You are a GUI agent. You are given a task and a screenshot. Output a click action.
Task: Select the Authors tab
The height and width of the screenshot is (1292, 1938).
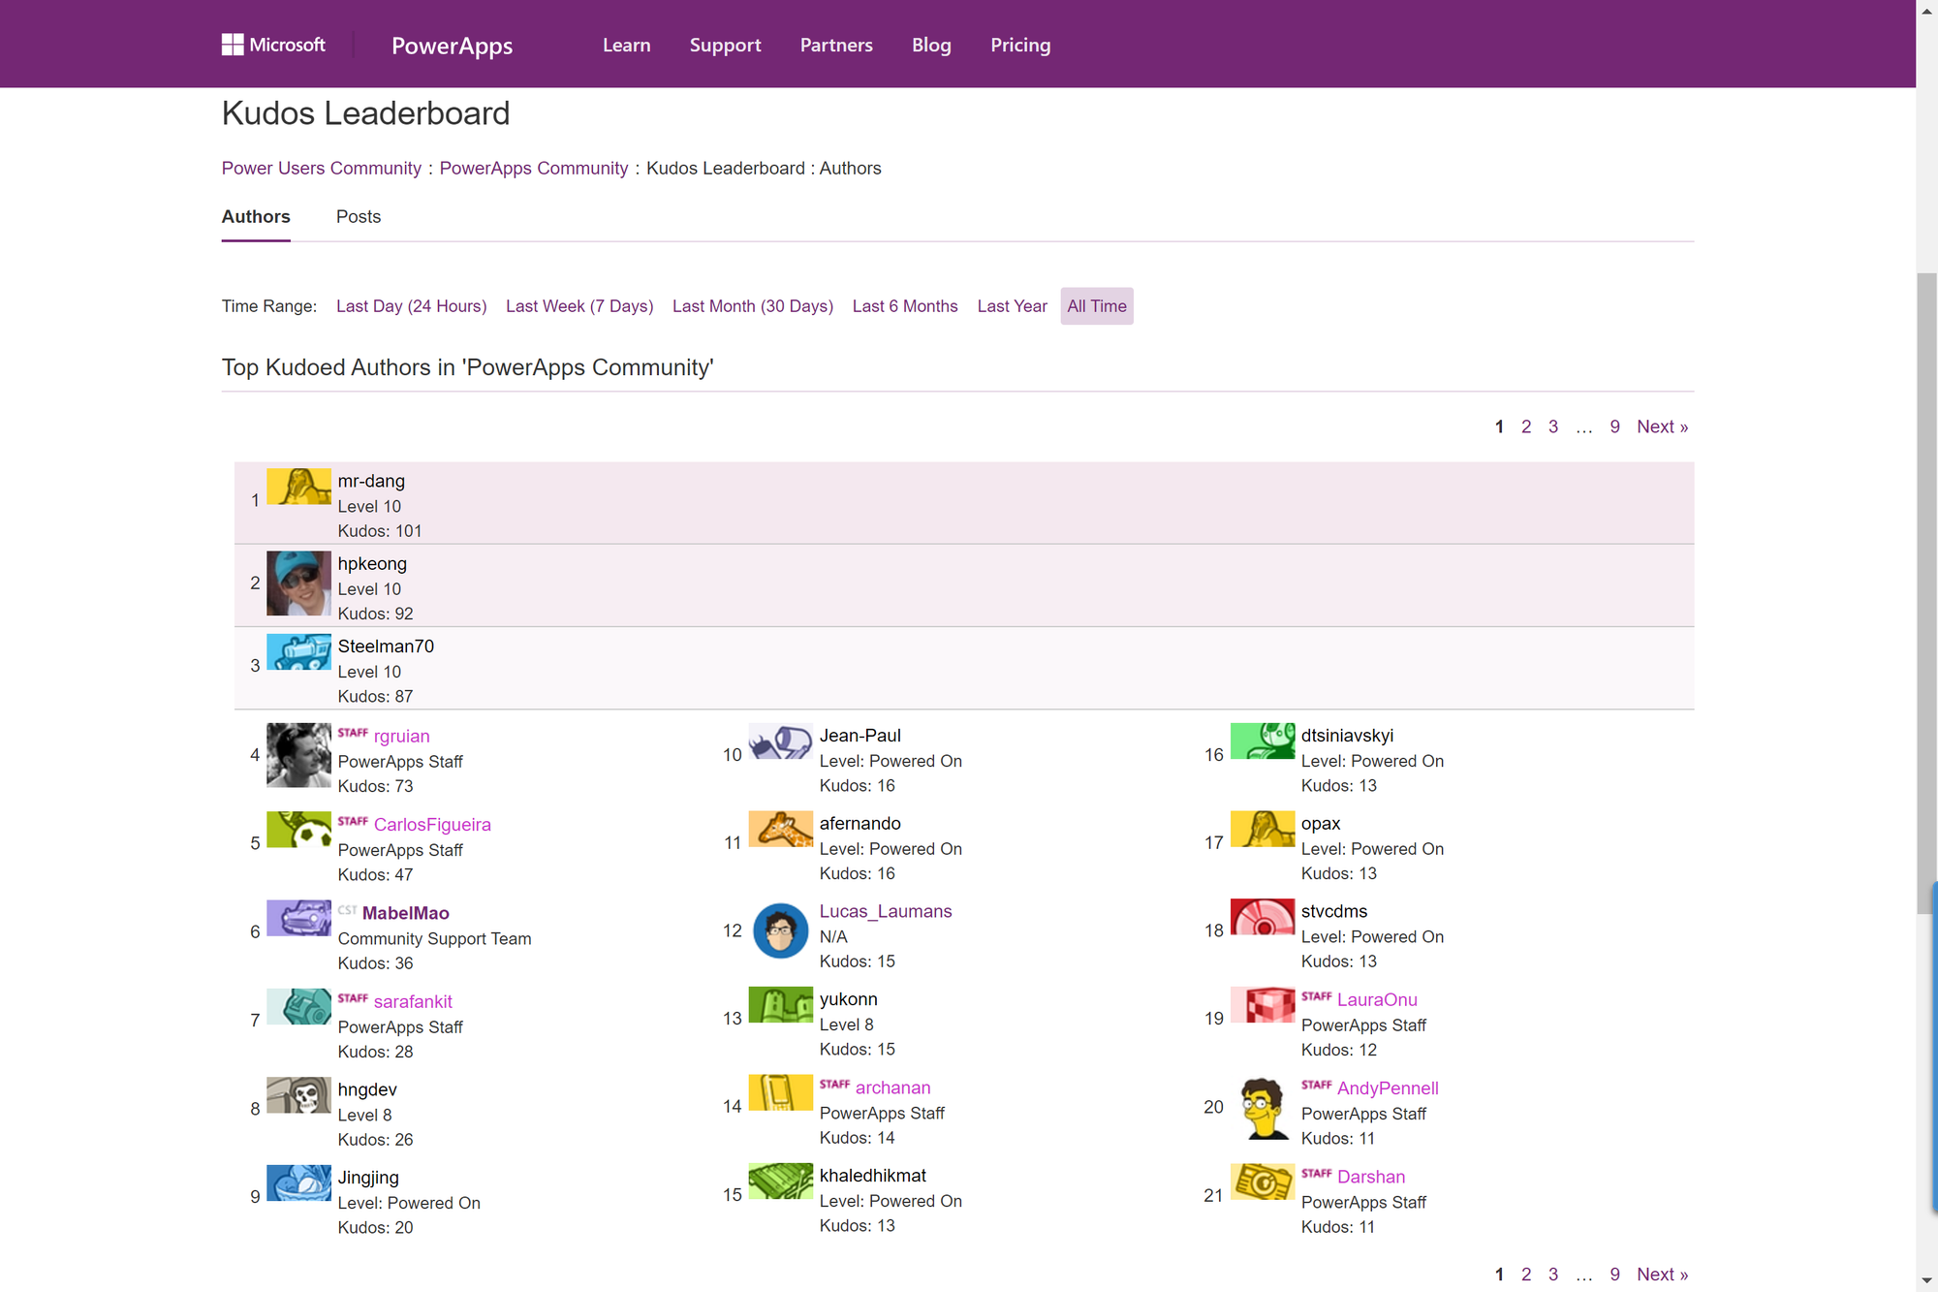coord(256,217)
